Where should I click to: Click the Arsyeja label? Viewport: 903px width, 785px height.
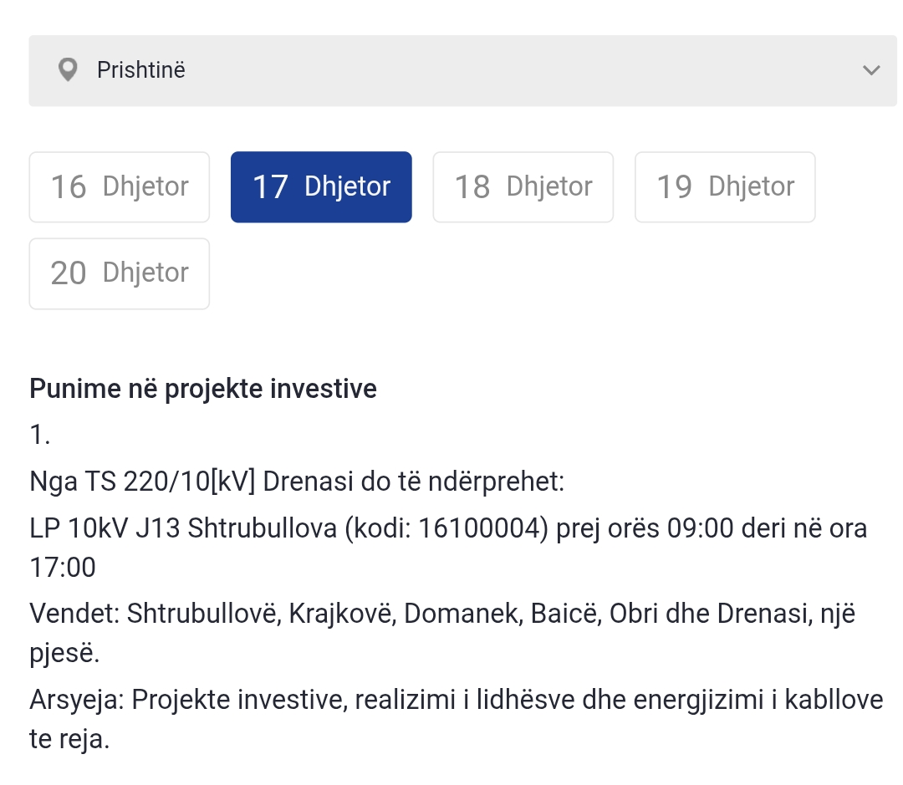tap(77, 699)
